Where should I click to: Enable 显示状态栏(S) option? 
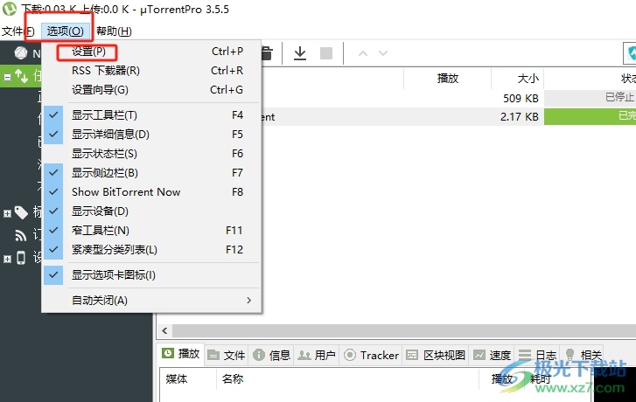pos(103,154)
